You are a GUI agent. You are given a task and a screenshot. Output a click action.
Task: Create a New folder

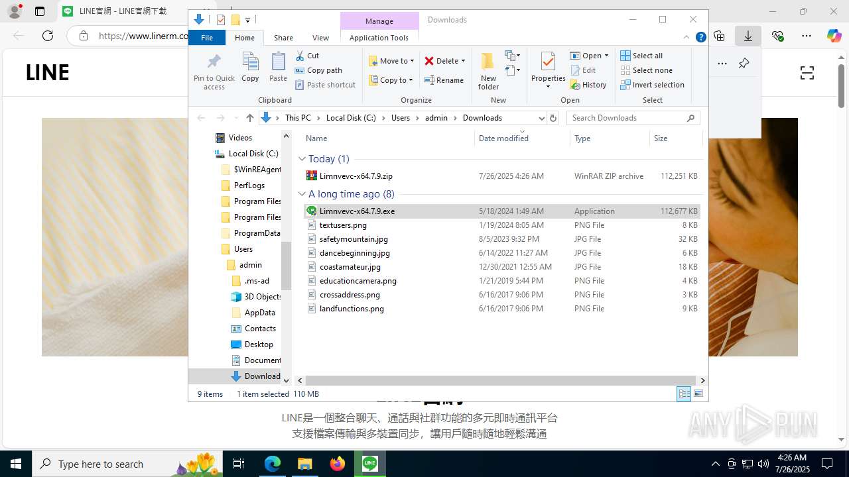point(488,71)
